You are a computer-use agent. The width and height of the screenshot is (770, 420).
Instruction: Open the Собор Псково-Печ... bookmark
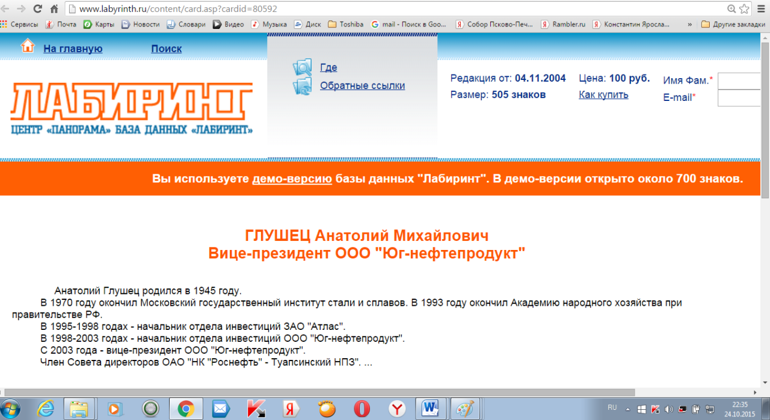coord(494,25)
